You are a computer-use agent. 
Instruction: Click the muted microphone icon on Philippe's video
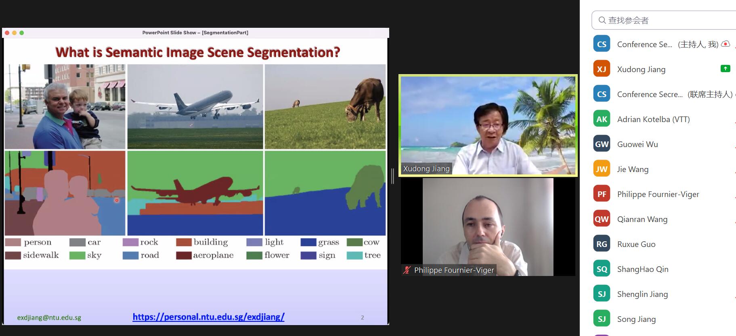pos(407,270)
